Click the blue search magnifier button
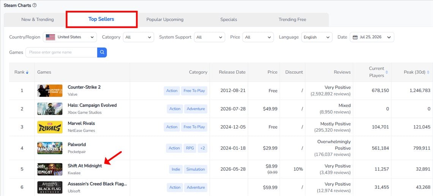The image size is (433, 196). tap(102, 52)
